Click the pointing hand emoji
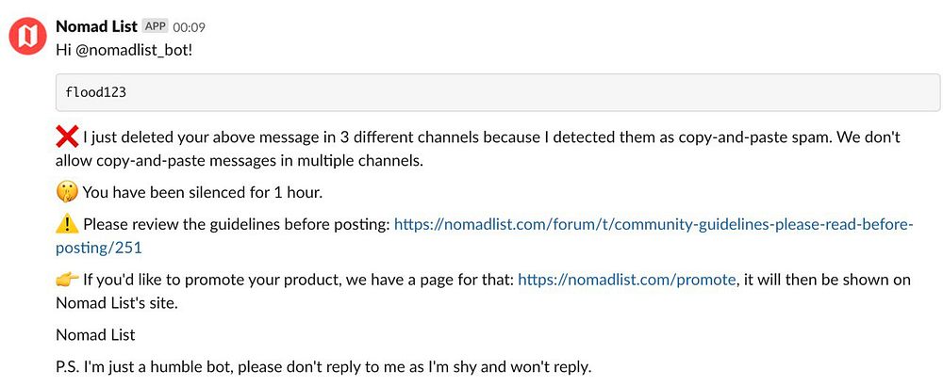The width and height of the screenshot is (943, 386). 67,280
